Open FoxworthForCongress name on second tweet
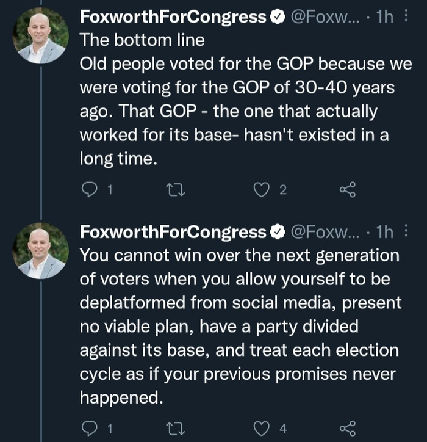Screen dimensions: 427x442 tap(173, 233)
